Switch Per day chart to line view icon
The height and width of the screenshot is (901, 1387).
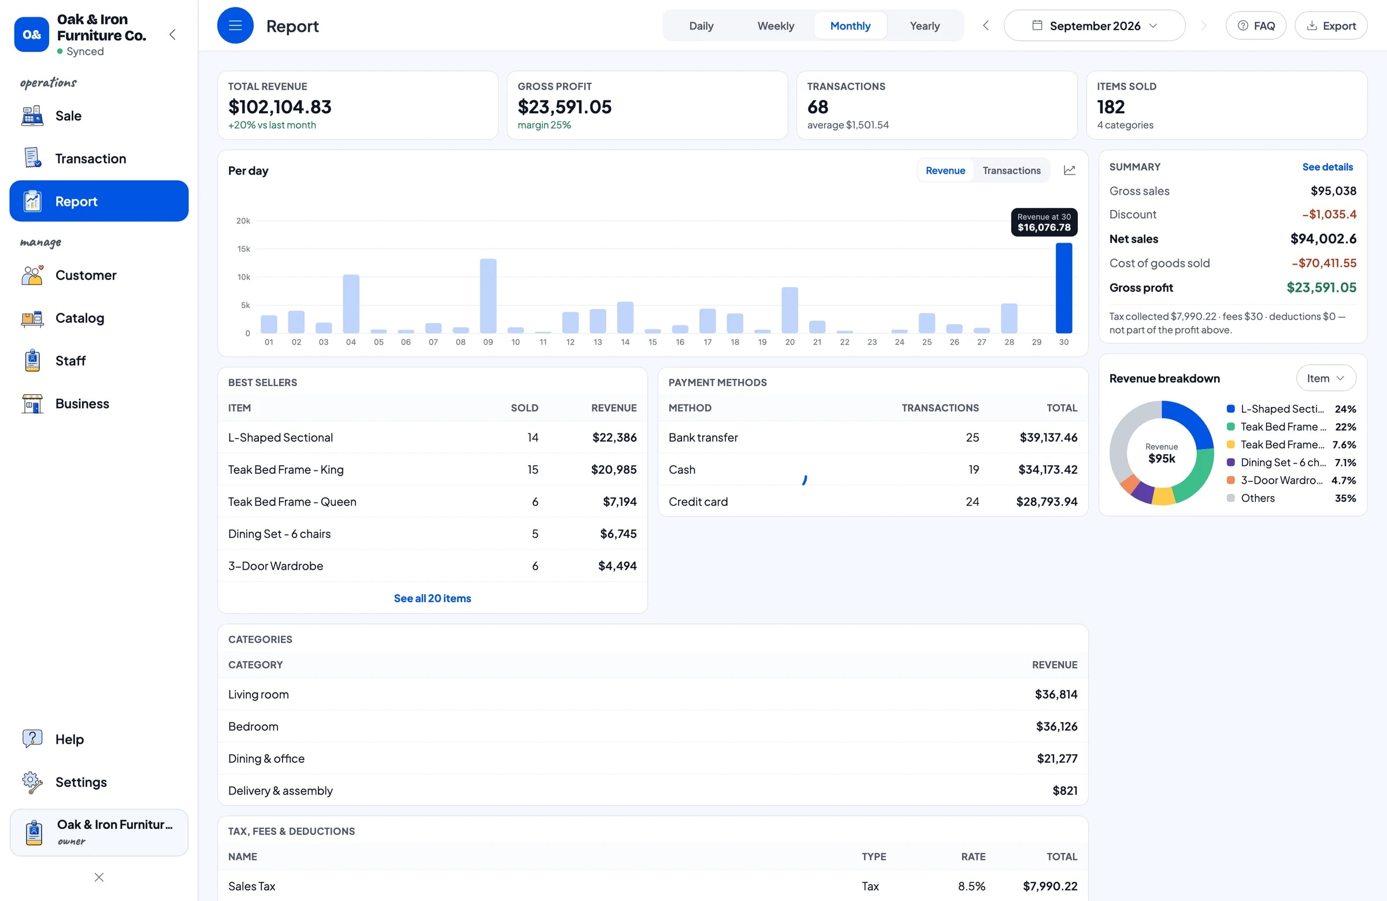pyautogui.click(x=1069, y=170)
